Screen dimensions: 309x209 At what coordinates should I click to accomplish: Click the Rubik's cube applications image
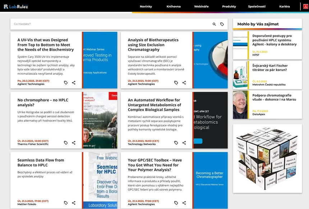[x=267, y=159]
